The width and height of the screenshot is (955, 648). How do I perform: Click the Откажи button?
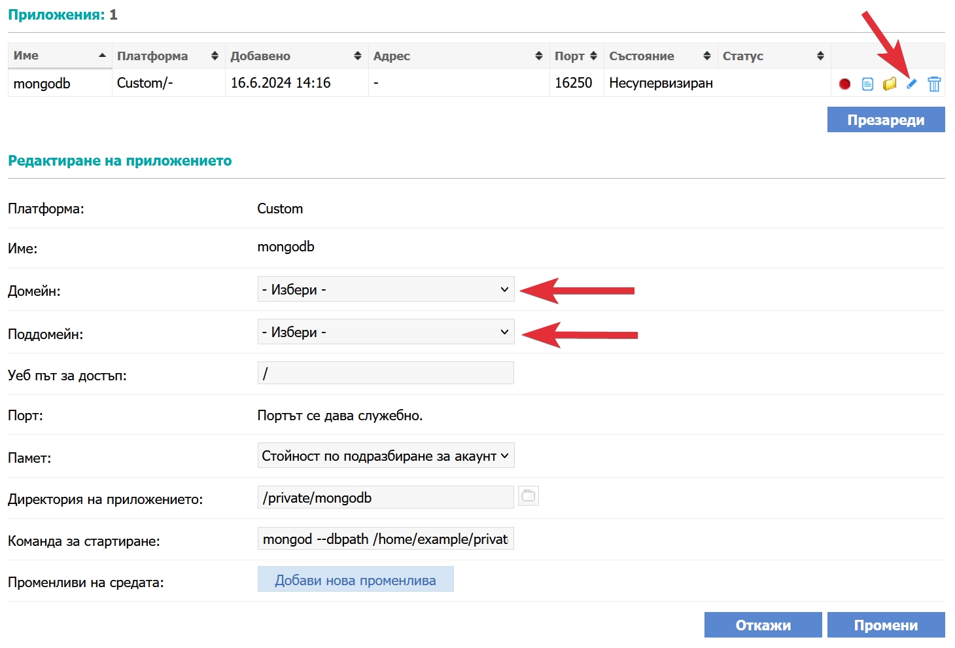coord(763,625)
